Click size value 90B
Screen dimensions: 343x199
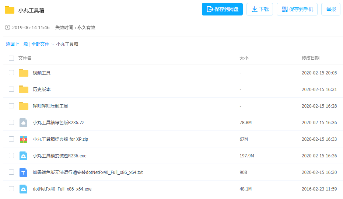pos(243,172)
